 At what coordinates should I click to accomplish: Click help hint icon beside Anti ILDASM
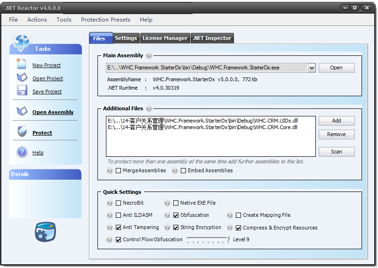tap(110, 215)
